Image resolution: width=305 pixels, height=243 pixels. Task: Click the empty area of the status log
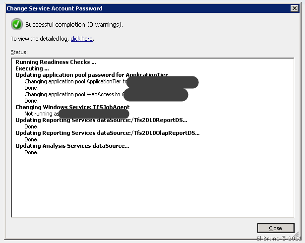149,188
